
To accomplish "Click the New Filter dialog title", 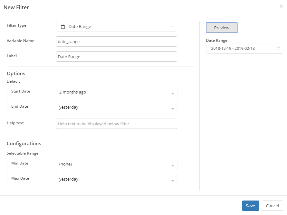I will (16, 7).
